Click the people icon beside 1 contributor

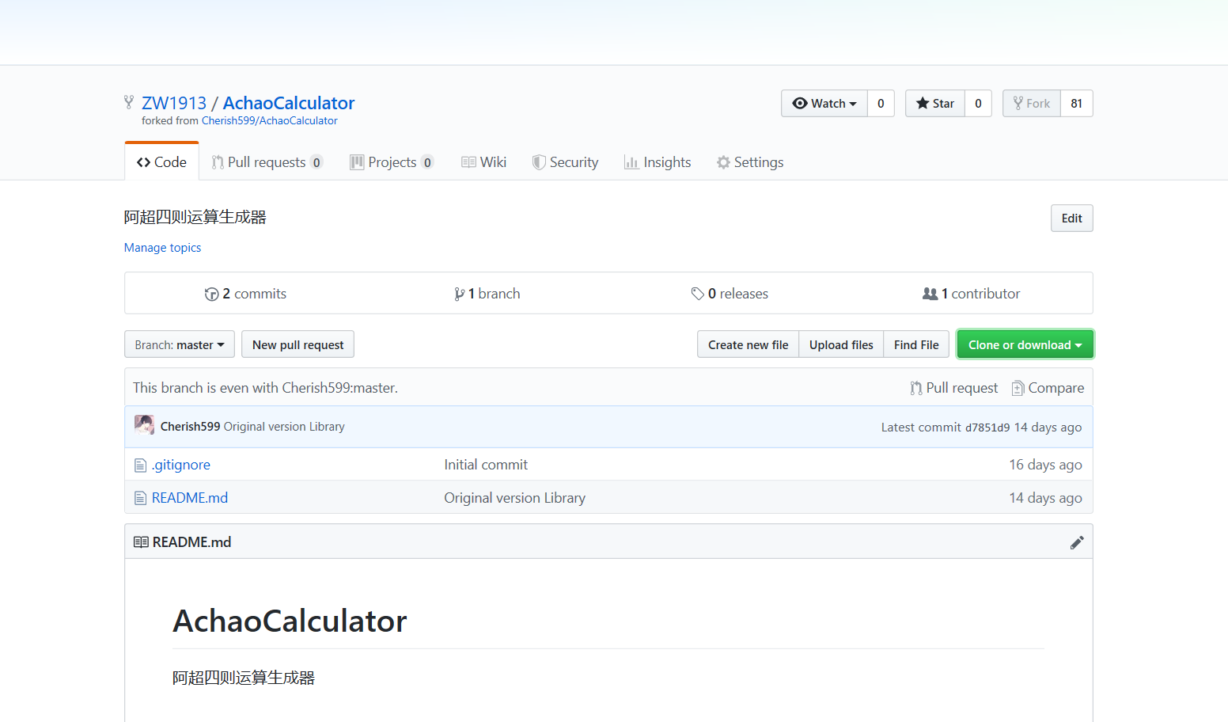tap(930, 294)
